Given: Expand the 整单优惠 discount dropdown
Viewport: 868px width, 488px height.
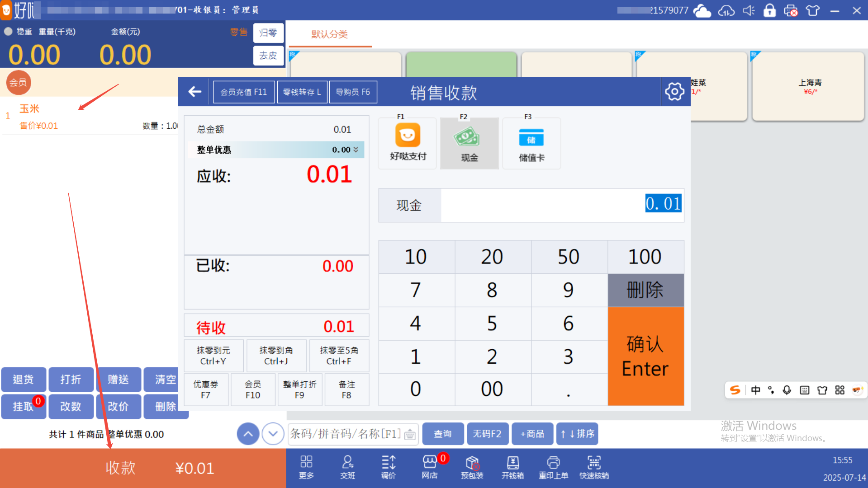Looking at the screenshot, I should (x=356, y=150).
